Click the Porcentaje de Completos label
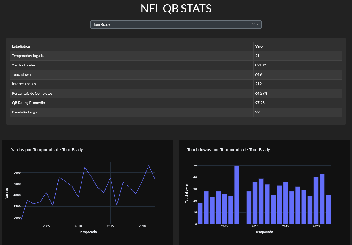The height and width of the screenshot is (245, 352). tap(32, 93)
